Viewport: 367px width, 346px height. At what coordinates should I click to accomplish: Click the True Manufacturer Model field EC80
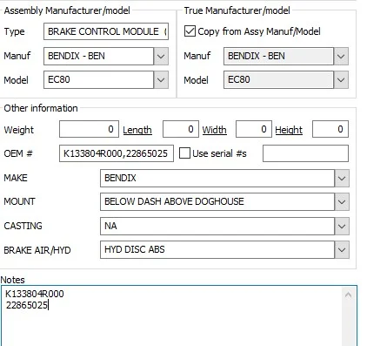(278, 80)
